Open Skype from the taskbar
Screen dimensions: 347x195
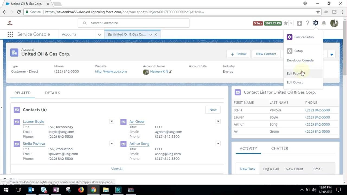(x=44, y=190)
